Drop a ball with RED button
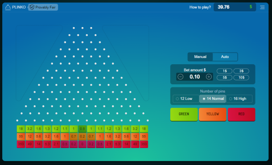The image size is (272, 165). pyautogui.click(x=241, y=114)
